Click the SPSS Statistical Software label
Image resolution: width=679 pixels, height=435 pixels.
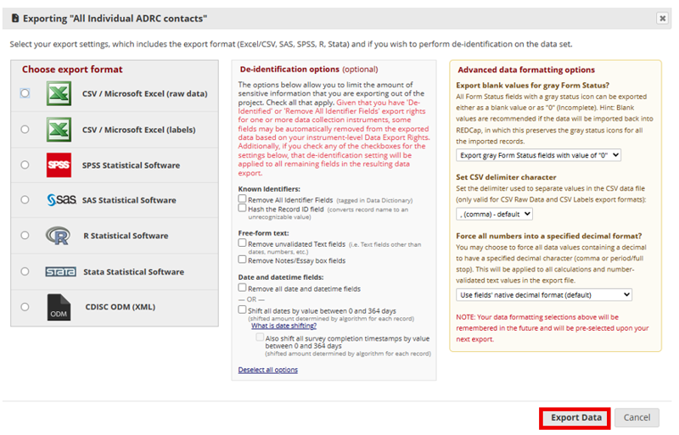coord(131,165)
